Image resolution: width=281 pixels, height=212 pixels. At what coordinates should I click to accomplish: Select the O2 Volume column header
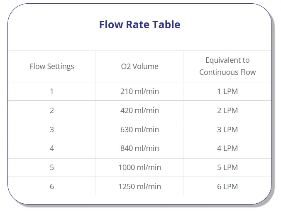point(139,67)
